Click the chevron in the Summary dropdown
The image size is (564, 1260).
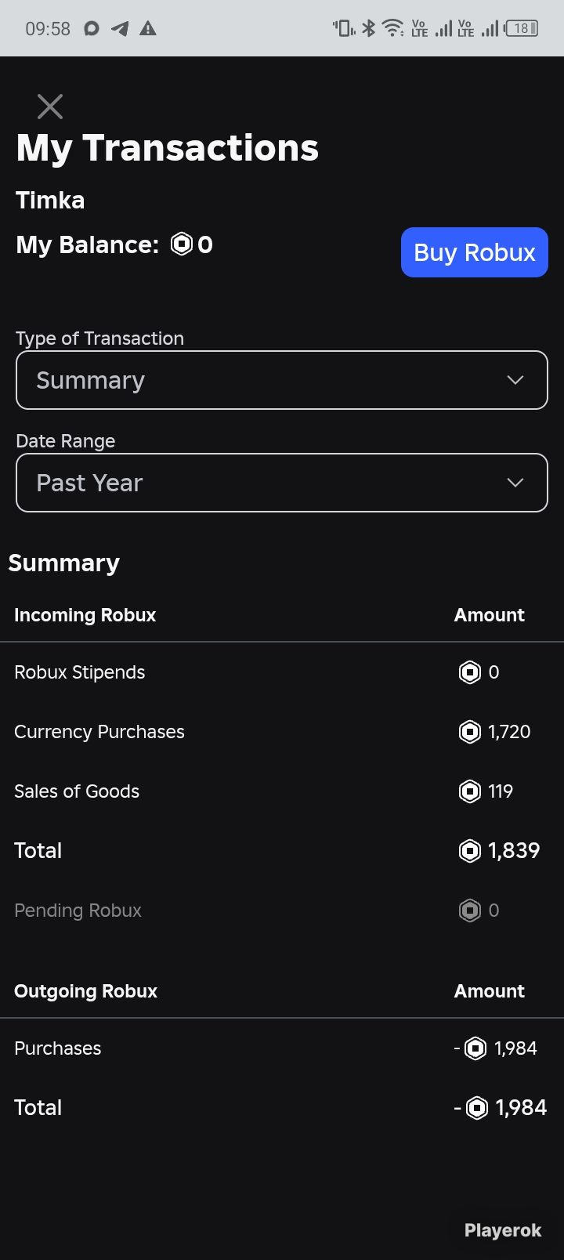(515, 380)
